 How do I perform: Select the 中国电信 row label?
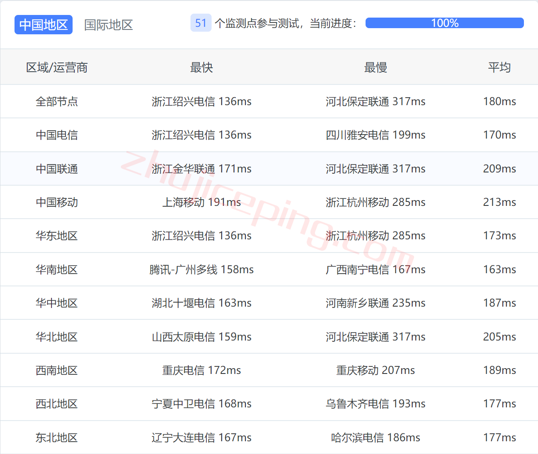57,135
